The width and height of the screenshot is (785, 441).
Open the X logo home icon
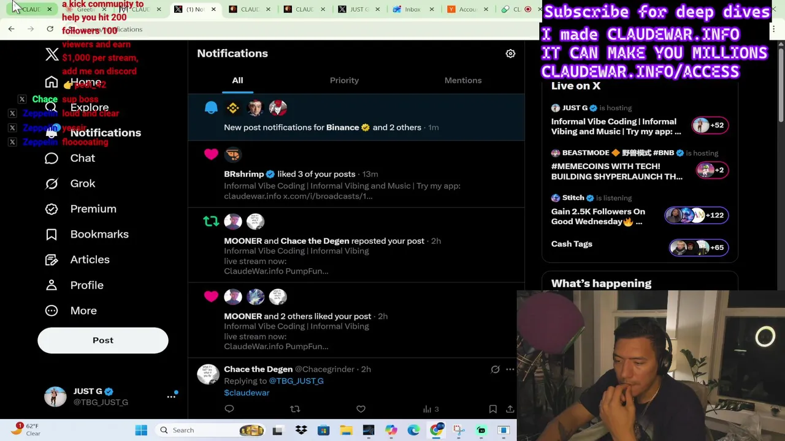pos(52,55)
